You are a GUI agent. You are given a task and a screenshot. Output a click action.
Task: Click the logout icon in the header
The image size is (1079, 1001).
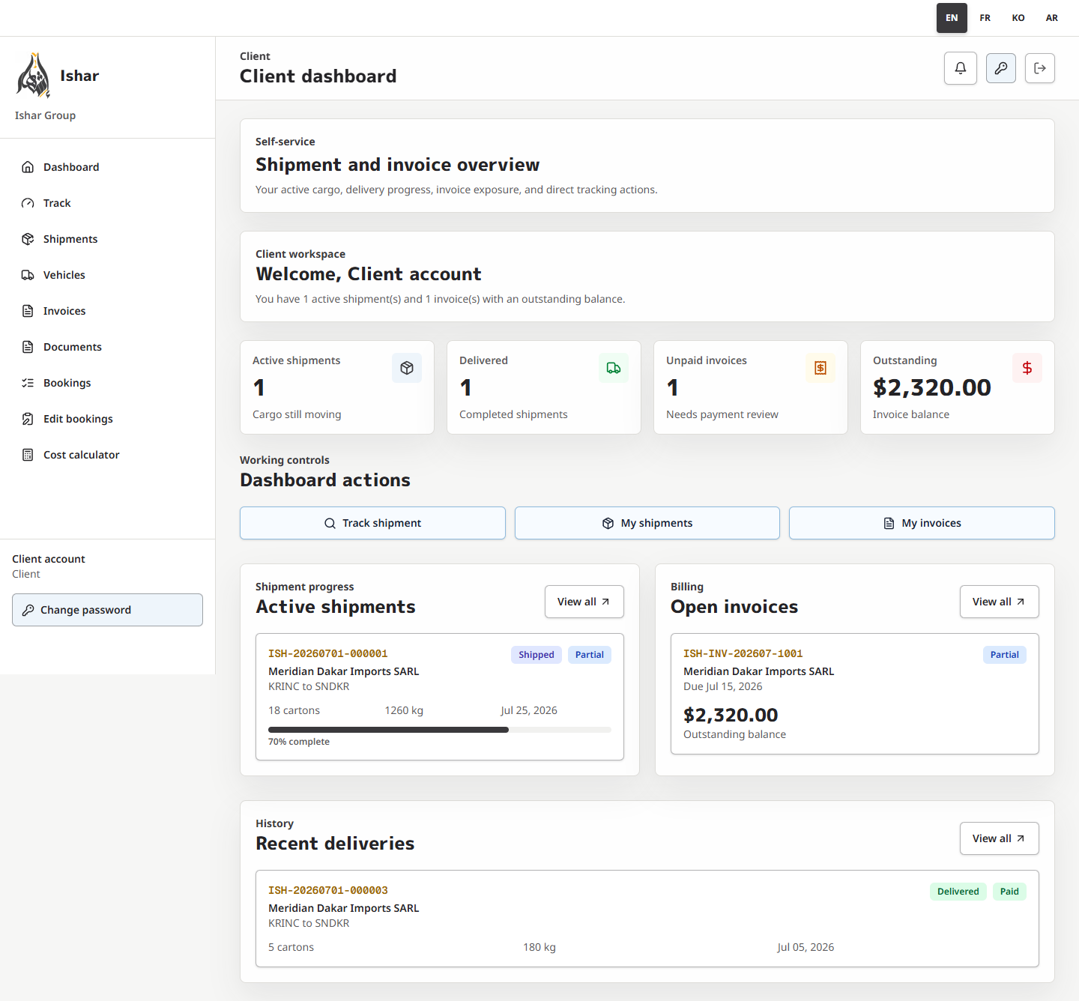click(x=1040, y=68)
